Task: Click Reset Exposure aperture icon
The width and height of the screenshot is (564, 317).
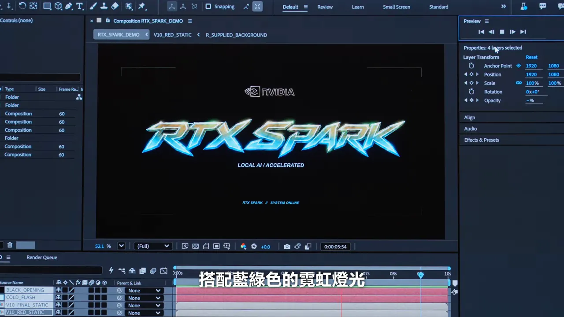Action: [x=254, y=247]
